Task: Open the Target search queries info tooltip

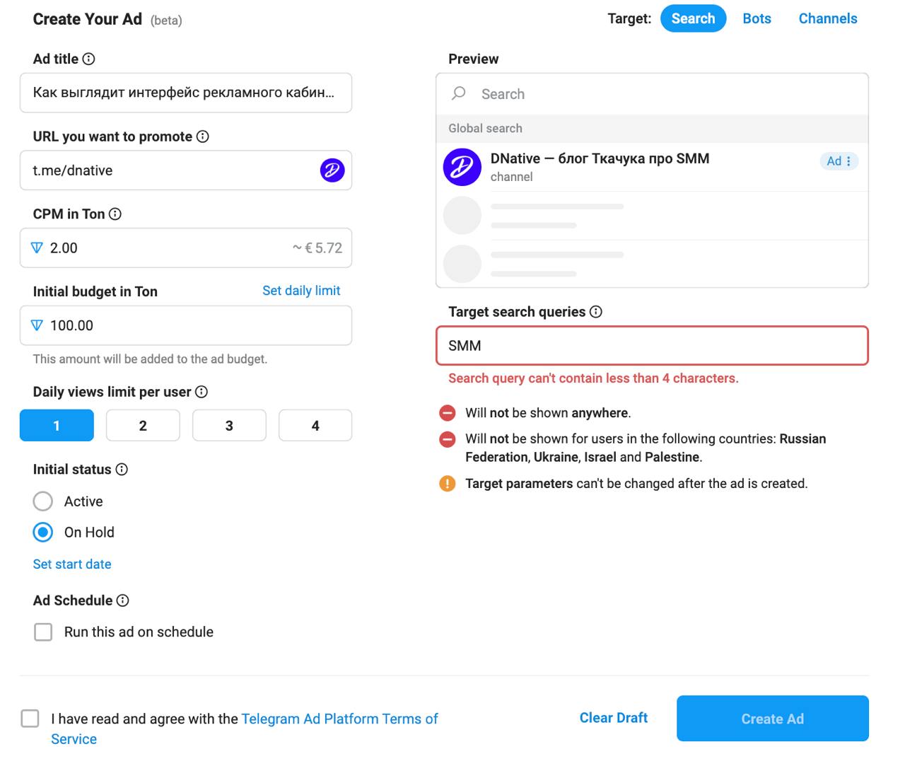Action: tap(596, 312)
